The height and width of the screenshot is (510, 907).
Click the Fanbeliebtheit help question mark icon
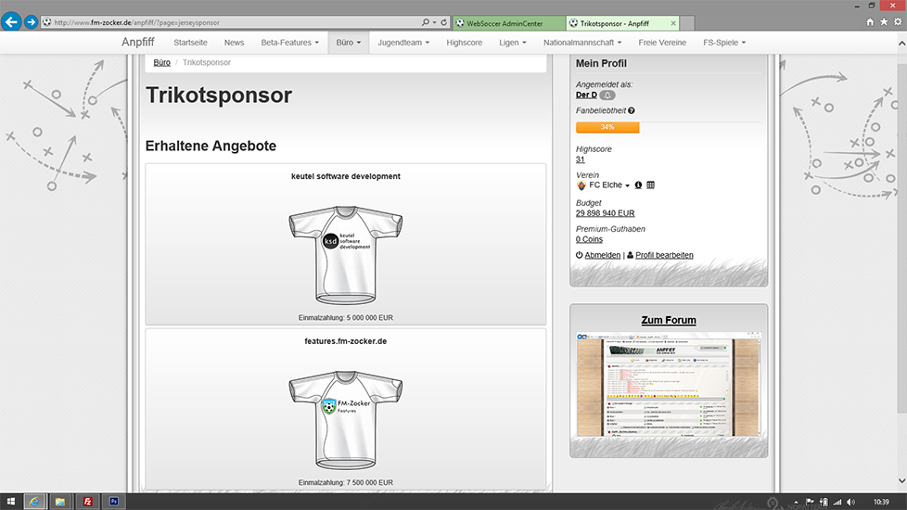(x=632, y=111)
